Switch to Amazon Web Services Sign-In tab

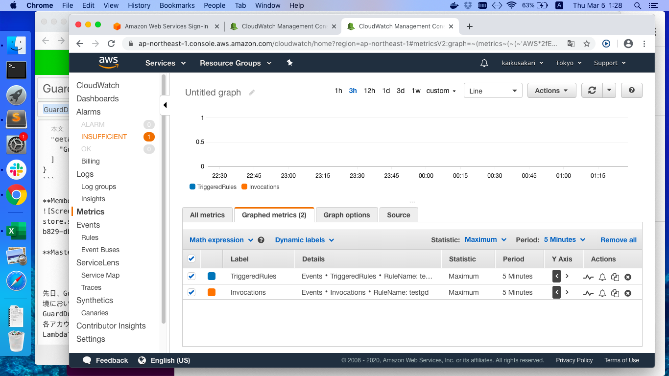click(167, 26)
